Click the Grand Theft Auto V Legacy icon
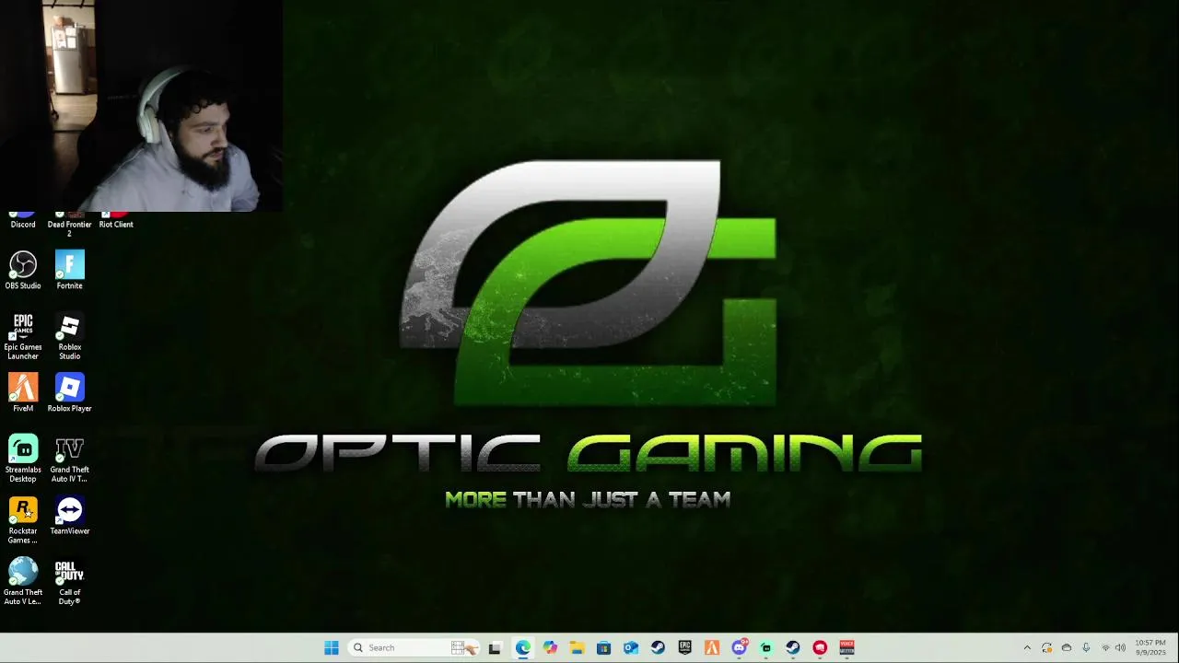The width and height of the screenshot is (1179, 663). point(23,582)
